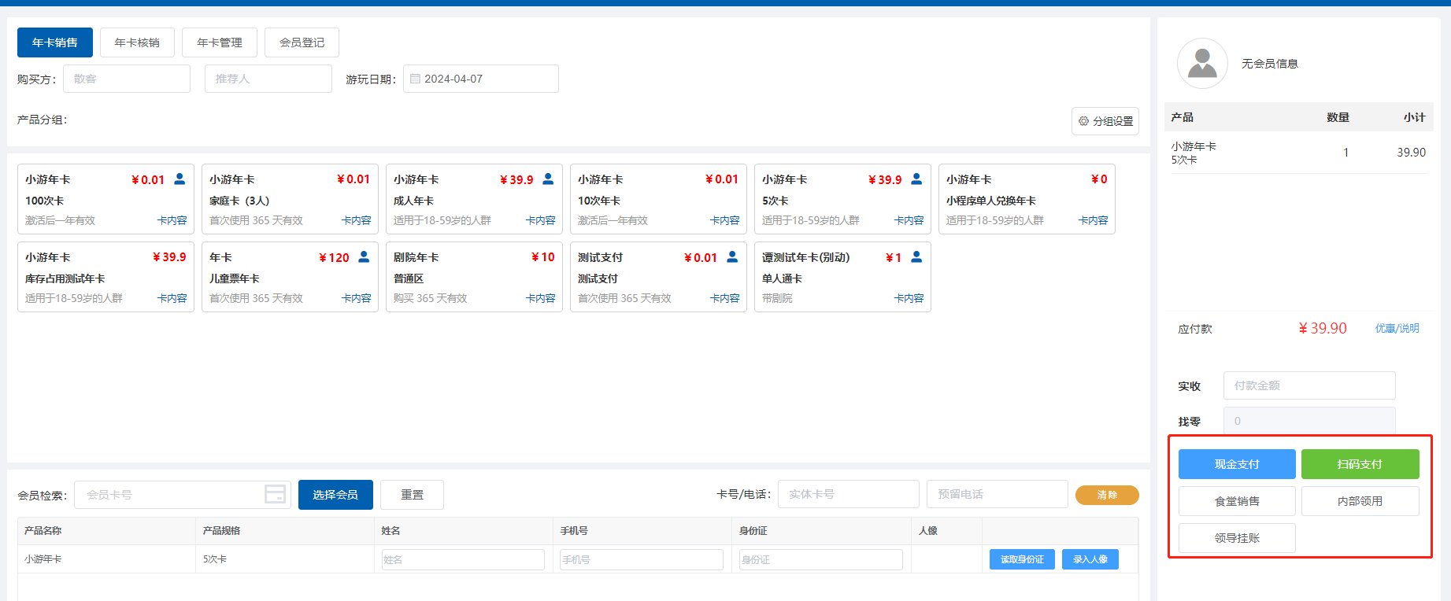
Task: Open the 购买方 散客 selector
Action: [x=127, y=79]
